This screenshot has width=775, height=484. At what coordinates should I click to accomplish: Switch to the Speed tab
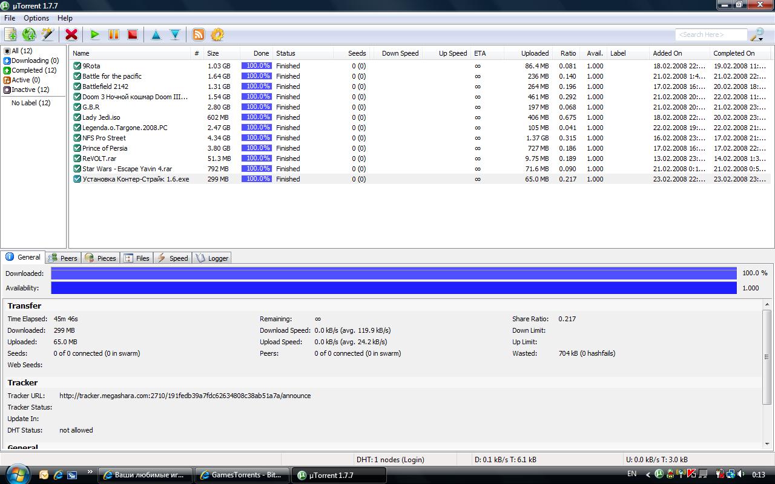[173, 258]
